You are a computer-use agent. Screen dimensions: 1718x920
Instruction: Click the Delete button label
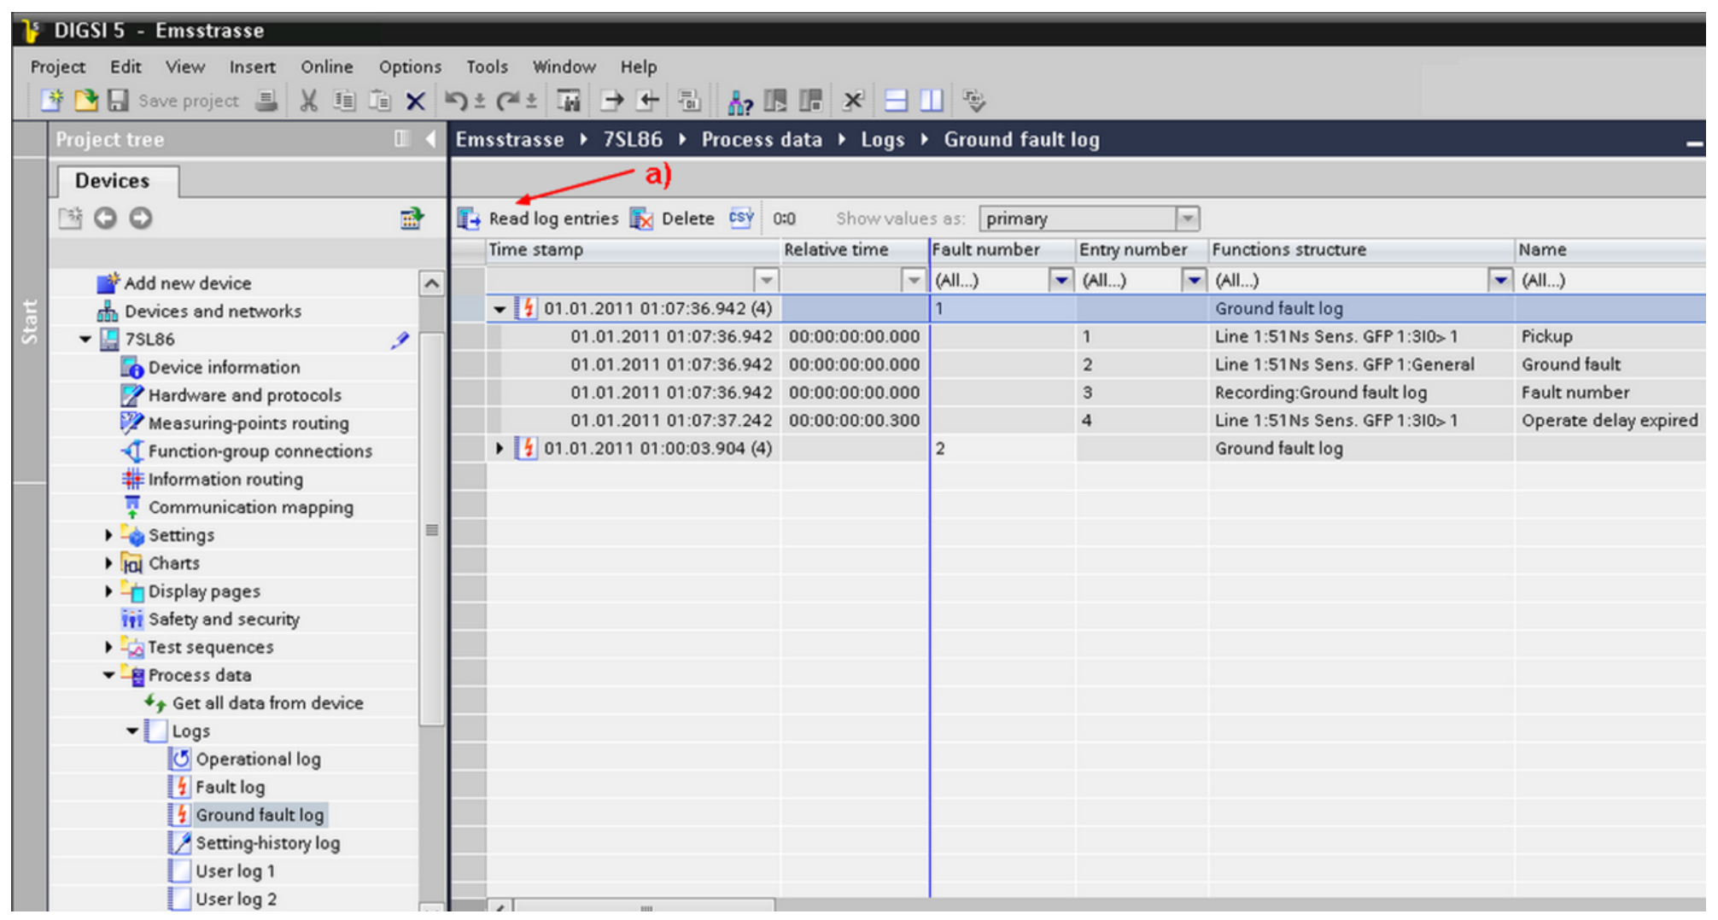(x=688, y=218)
